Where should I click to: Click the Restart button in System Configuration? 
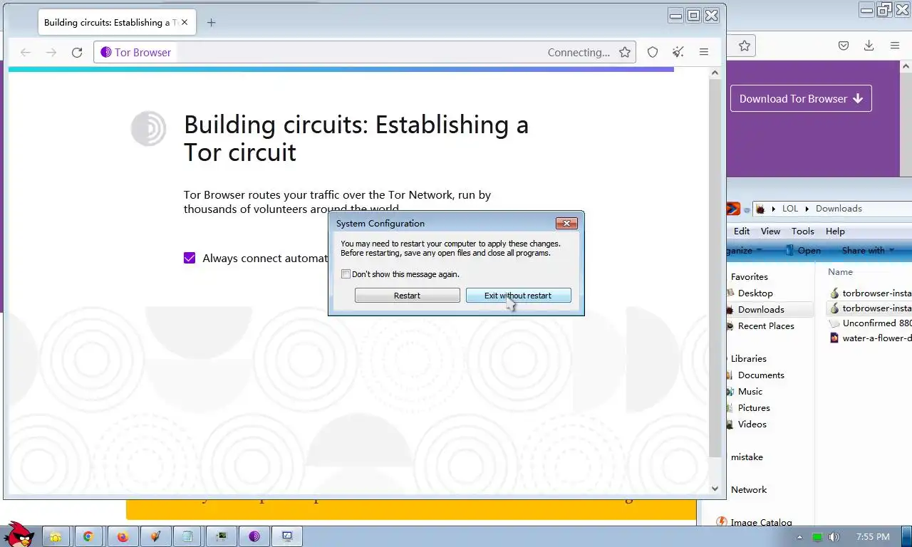coord(407,296)
